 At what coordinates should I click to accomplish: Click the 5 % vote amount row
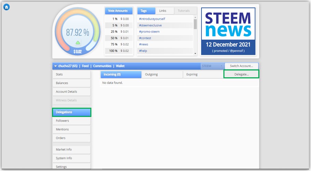click(x=119, y=25)
